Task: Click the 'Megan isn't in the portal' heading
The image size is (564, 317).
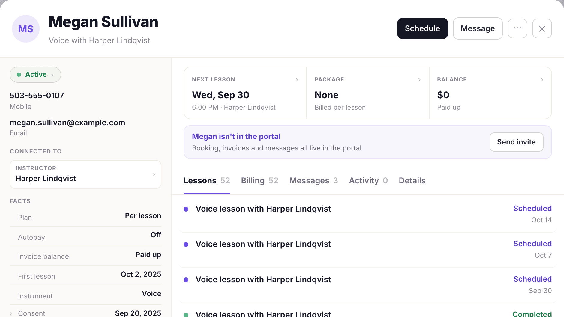Action: point(236,136)
